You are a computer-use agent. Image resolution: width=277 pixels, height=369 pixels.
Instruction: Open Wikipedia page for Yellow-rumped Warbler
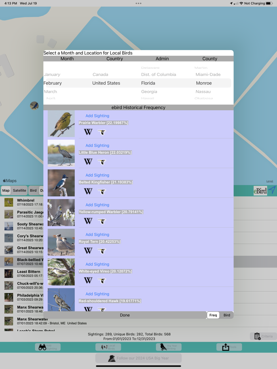(88, 221)
